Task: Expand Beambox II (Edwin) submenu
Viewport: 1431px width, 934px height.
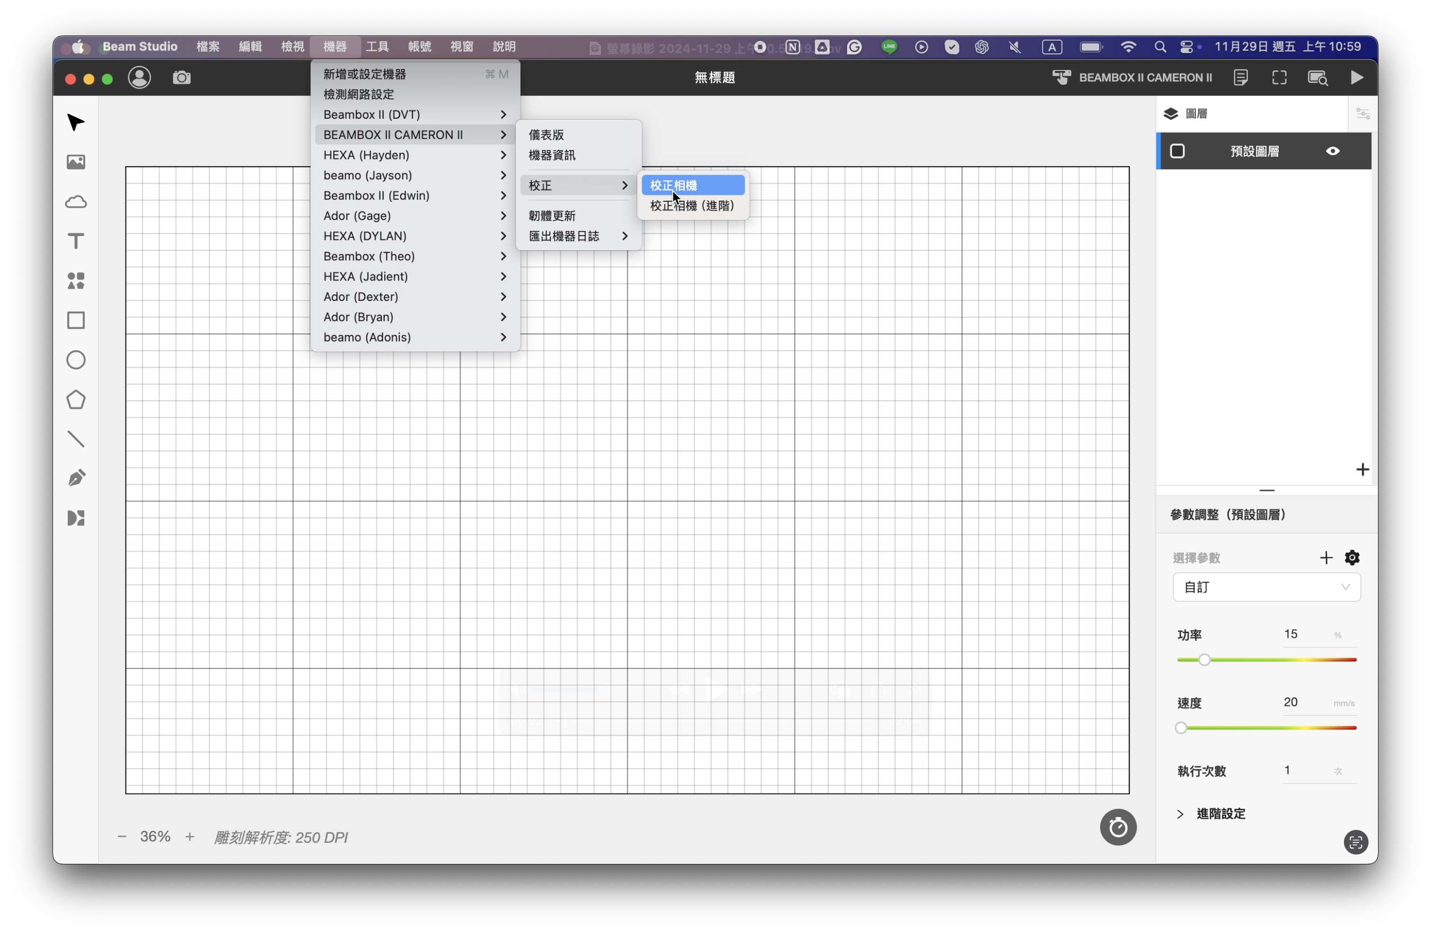Action: point(415,195)
